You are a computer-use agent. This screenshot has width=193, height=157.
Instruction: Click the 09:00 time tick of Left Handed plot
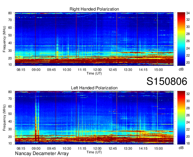tap(36, 148)
